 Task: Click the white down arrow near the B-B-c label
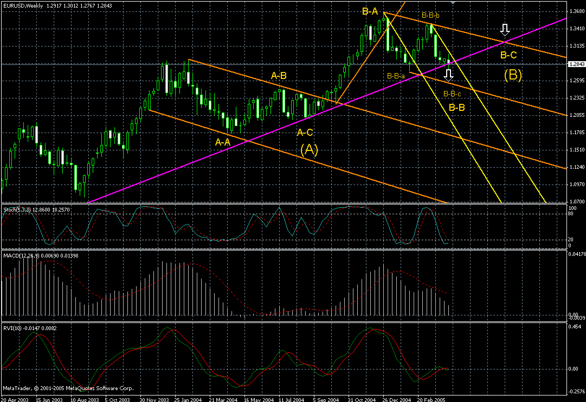point(449,75)
